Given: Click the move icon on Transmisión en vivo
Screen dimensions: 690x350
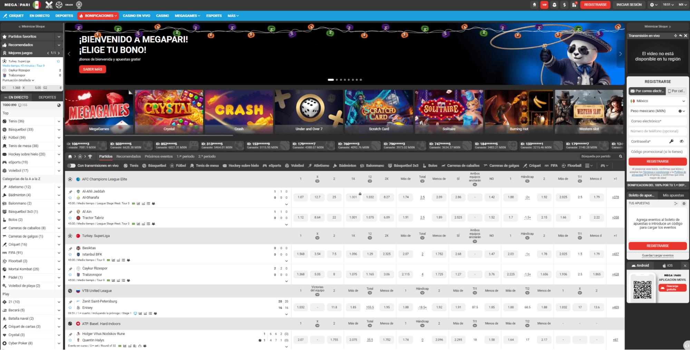Looking at the screenshot, I should pos(676,36).
